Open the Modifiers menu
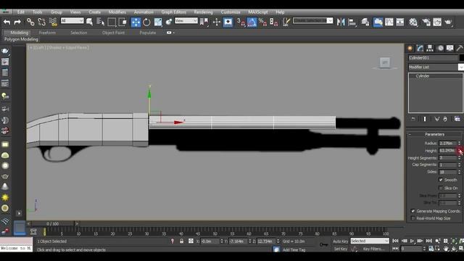The width and height of the screenshot is (464, 261). (x=117, y=12)
